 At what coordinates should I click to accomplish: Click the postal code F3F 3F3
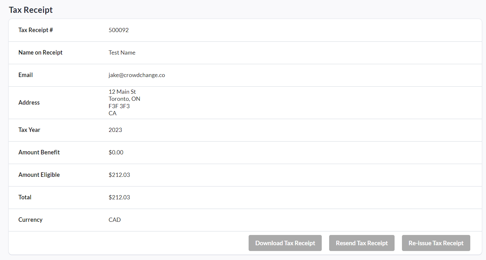point(119,106)
